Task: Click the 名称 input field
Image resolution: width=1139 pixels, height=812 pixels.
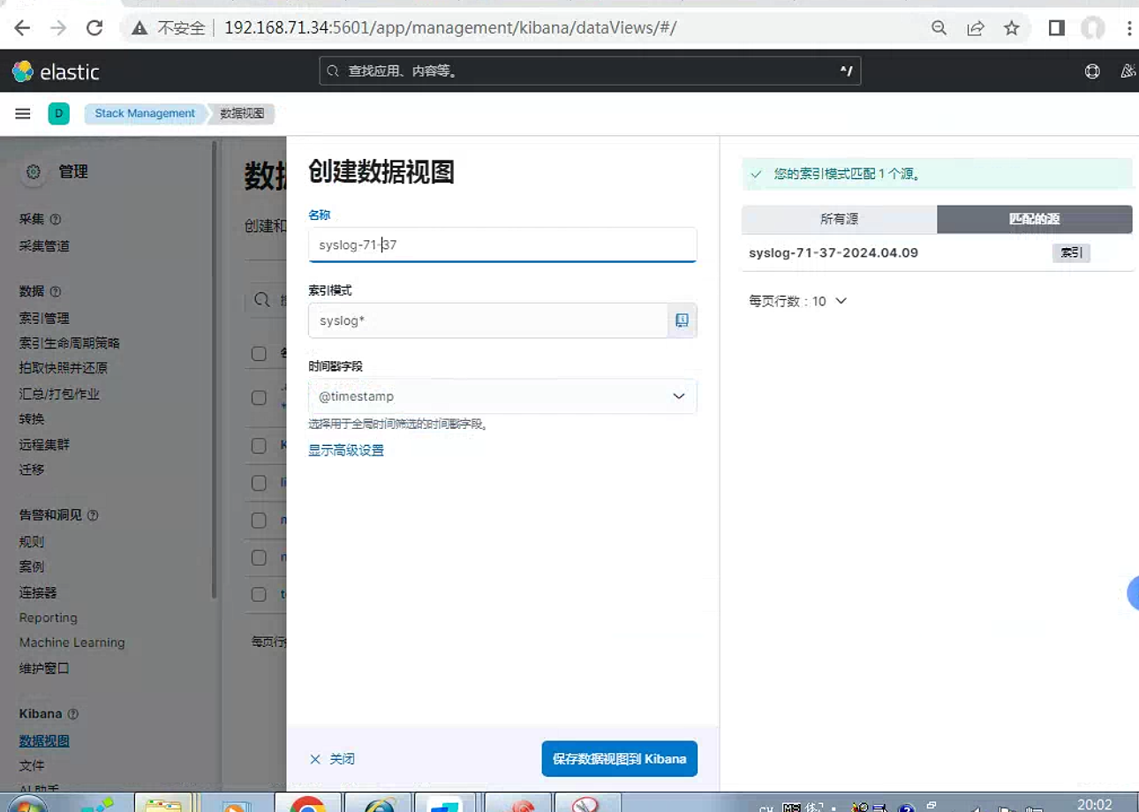Action: click(502, 244)
